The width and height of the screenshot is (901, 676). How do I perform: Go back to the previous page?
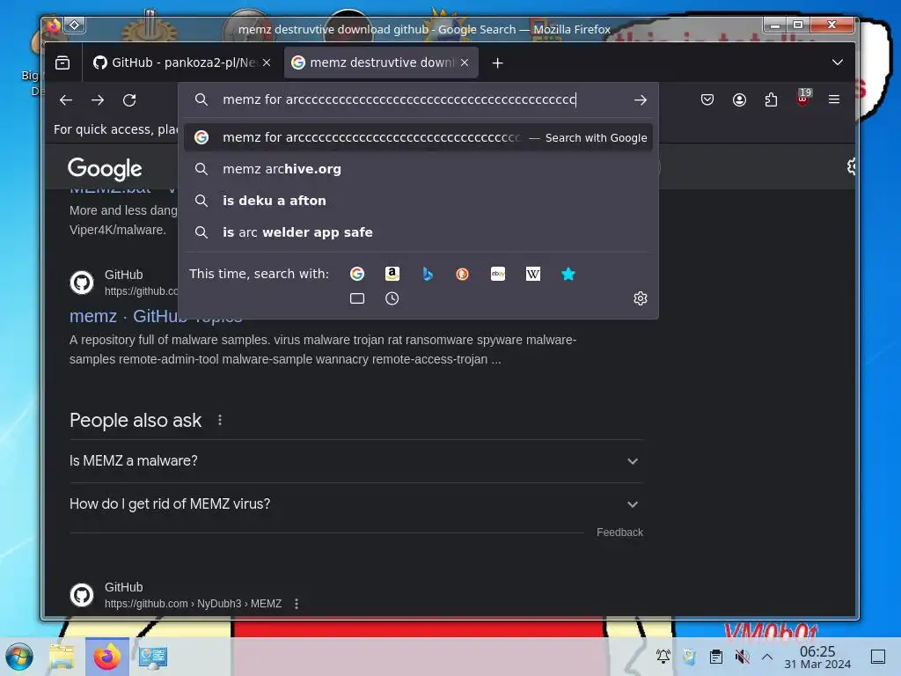click(66, 100)
